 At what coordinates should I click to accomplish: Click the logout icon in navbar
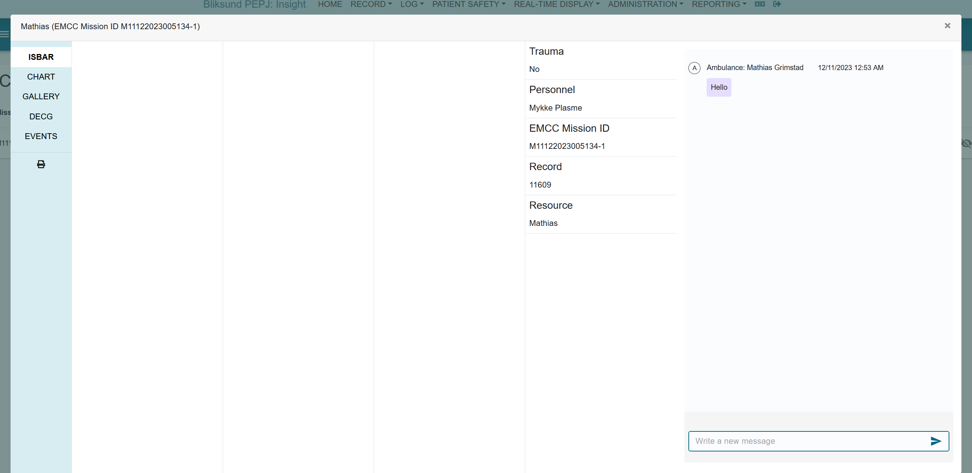[x=777, y=4]
